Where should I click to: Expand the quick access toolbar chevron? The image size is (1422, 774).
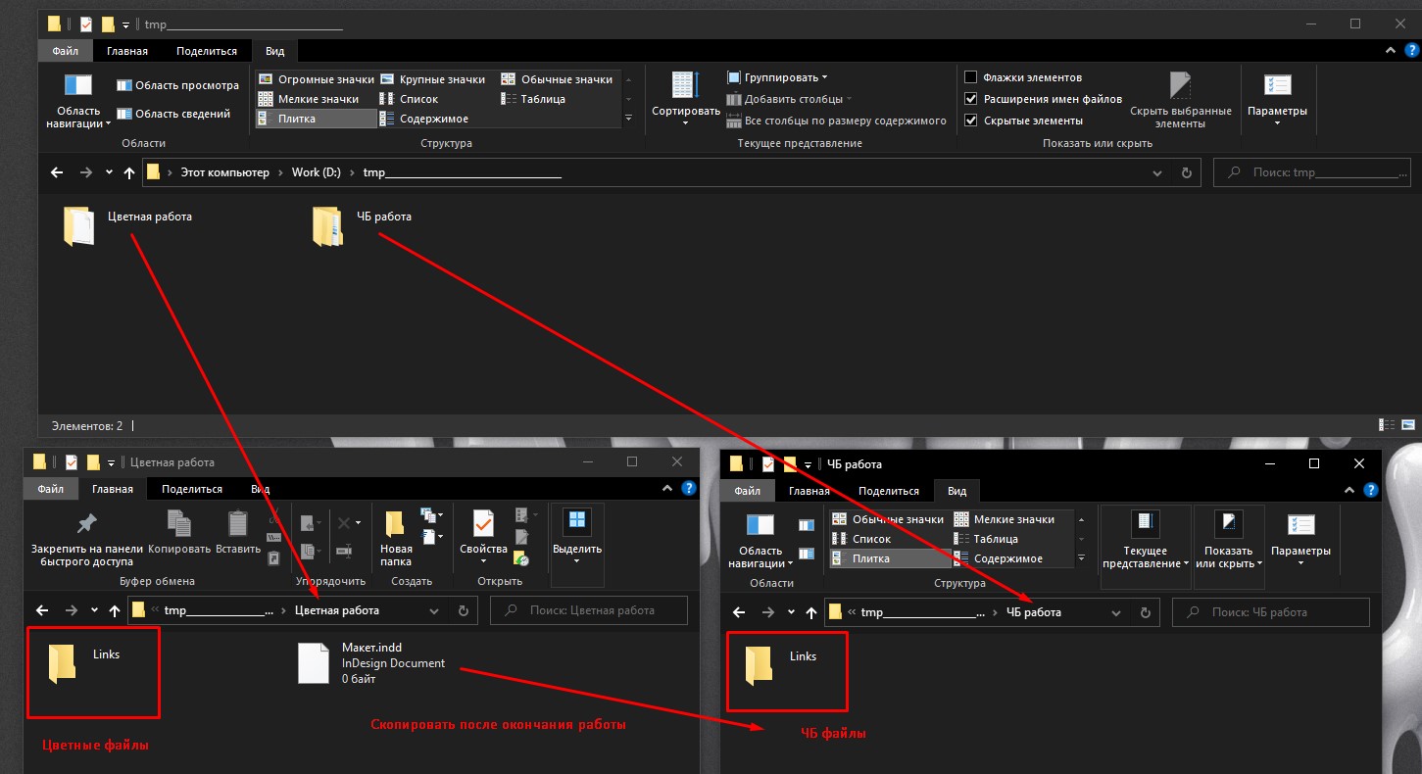click(123, 23)
